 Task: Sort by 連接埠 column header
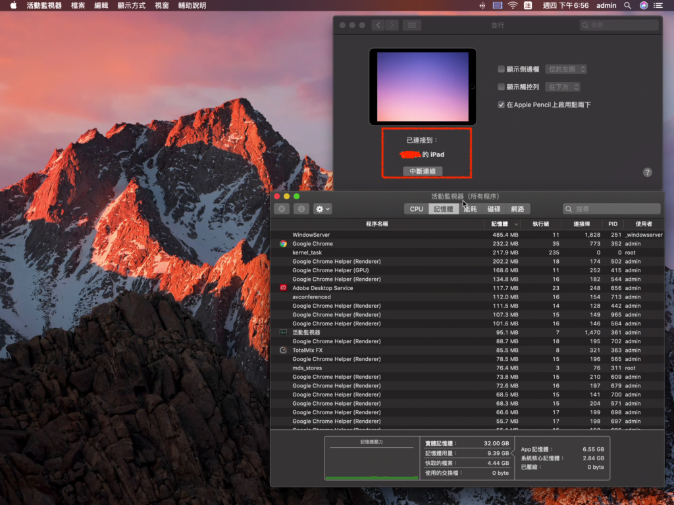coord(582,224)
